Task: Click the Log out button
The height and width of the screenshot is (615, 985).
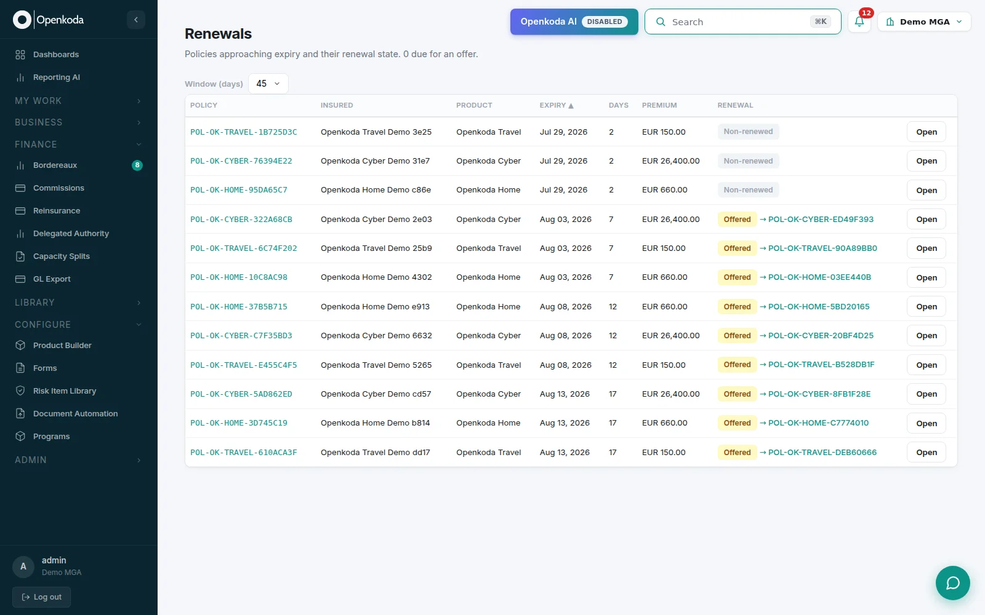Action: coord(41,597)
